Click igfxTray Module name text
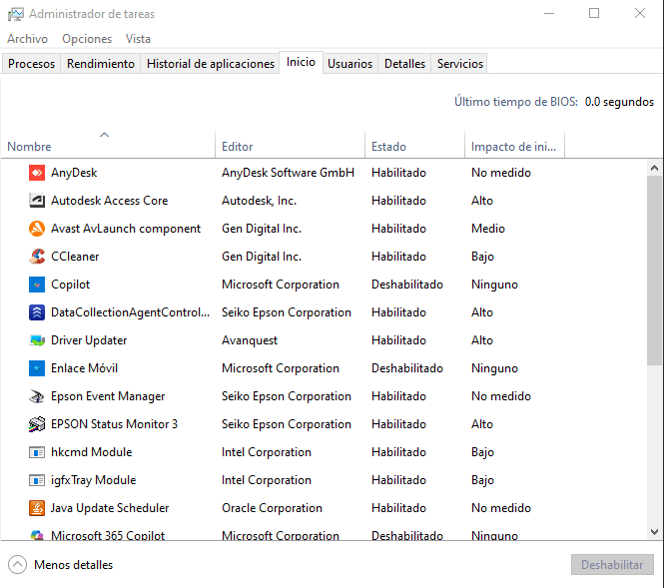This screenshot has width=664, height=588. (x=93, y=480)
